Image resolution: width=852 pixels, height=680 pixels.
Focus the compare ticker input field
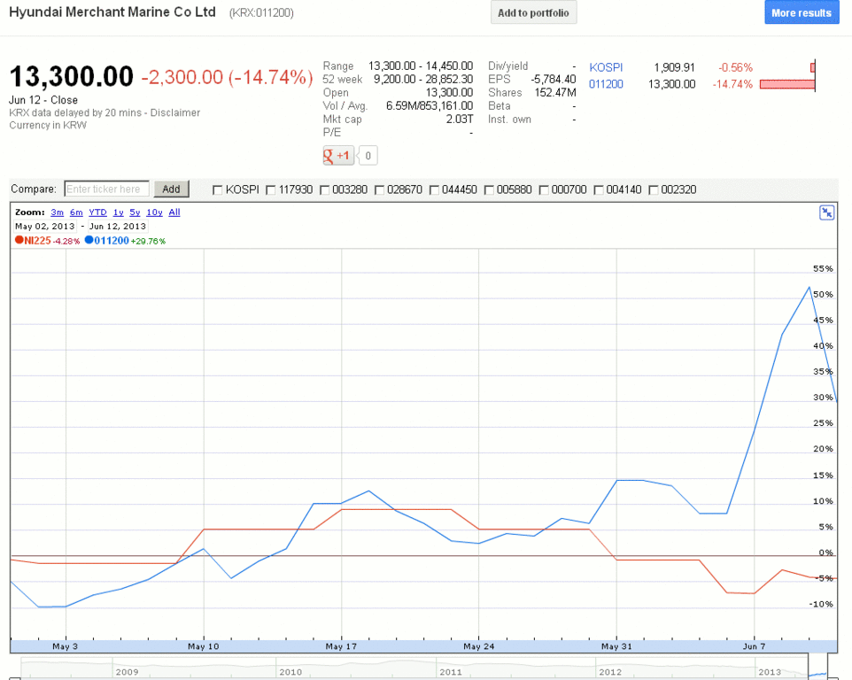pyautogui.click(x=106, y=189)
